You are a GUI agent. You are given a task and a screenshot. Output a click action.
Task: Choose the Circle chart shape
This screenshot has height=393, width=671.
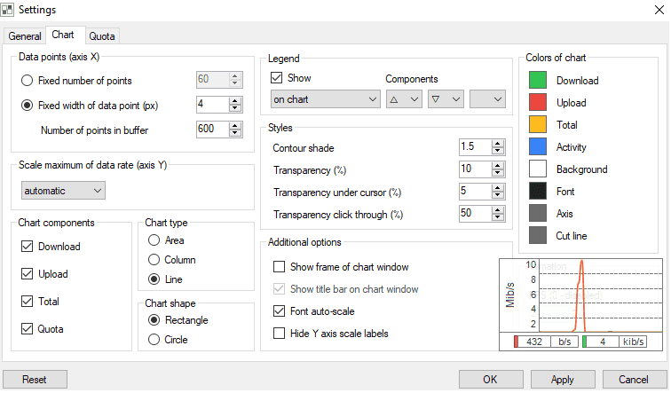click(154, 340)
